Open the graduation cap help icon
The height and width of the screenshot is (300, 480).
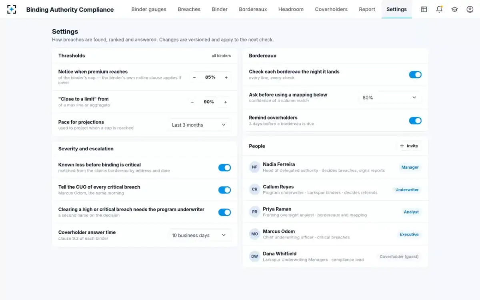click(x=454, y=9)
